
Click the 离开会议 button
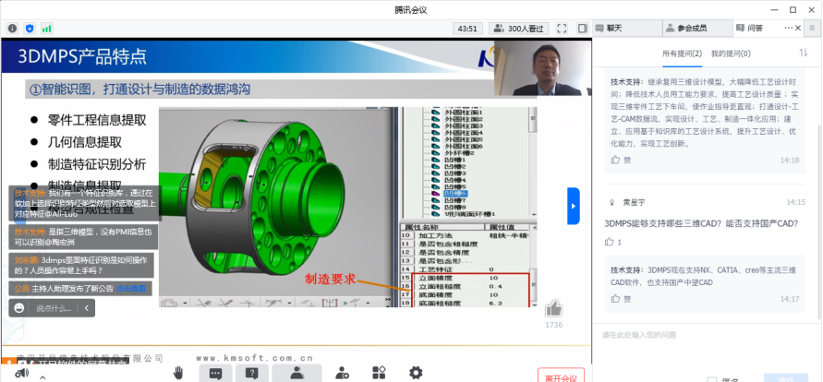click(560, 376)
